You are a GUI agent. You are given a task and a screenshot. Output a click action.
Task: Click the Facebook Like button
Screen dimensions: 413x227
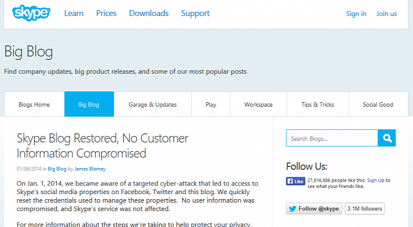(296, 182)
